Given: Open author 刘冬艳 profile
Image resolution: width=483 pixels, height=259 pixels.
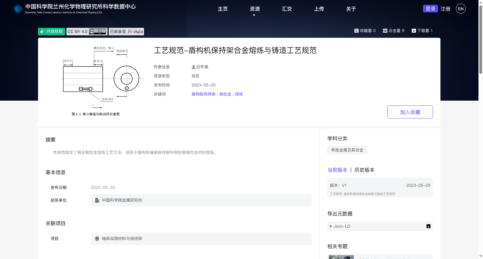Looking at the screenshot, I should [202, 67].
